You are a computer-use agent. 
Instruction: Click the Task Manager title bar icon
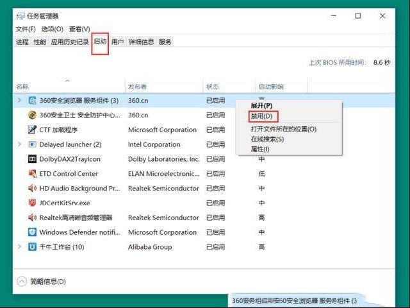[20, 16]
